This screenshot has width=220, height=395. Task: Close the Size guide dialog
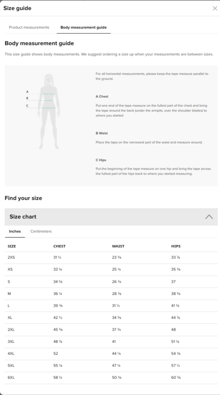[215, 9]
